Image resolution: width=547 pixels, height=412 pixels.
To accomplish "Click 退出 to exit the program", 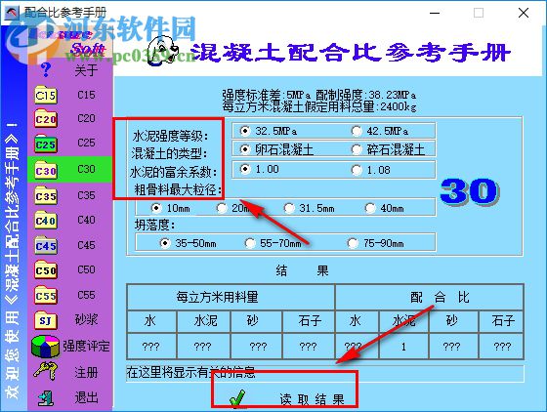I will click(x=87, y=397).
